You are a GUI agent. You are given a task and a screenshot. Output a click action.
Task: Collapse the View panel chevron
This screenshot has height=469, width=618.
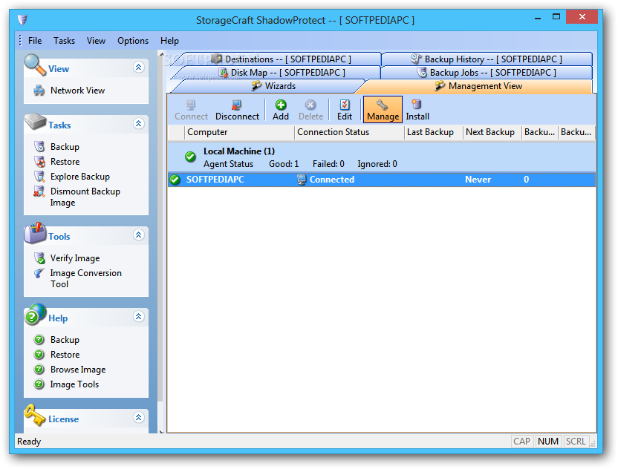pos(138,68)
